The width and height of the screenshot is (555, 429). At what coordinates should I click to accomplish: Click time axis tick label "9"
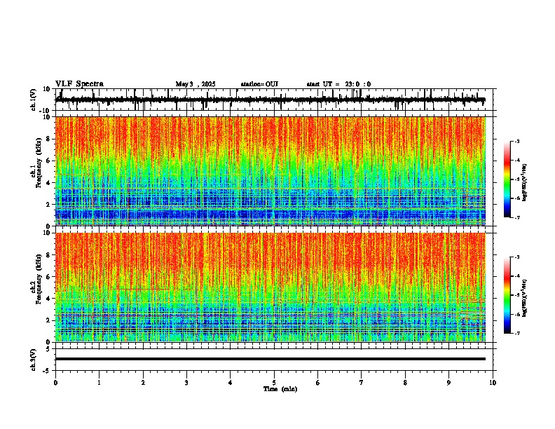pyautogui.click(x=448, y=383)
